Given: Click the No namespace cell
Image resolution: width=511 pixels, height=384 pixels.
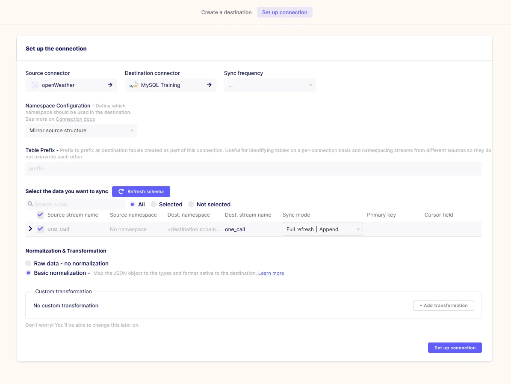Looking at the screenshot, I should click(128, 229).
